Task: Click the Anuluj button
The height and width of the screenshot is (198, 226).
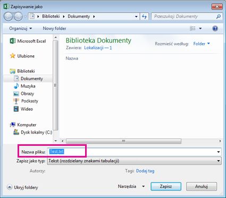Action: [x=202, y=186]
